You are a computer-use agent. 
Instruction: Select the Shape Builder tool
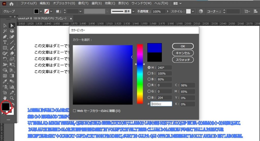pyautogui.click(x=5, y=70)
